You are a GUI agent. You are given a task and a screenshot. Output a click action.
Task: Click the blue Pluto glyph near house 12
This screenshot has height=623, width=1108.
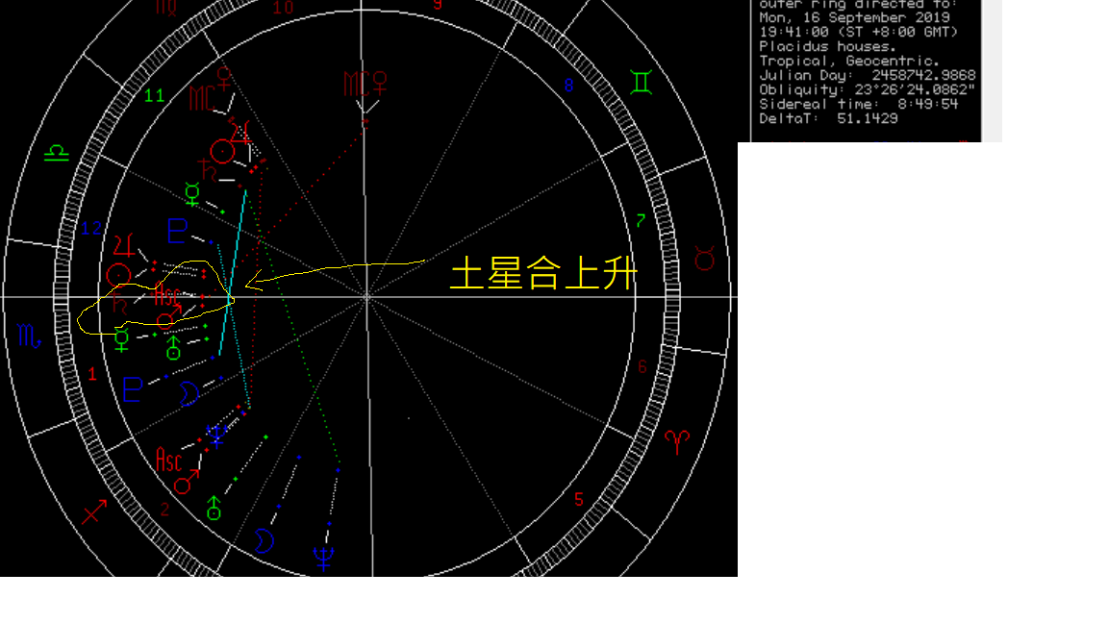pos(177,232)
